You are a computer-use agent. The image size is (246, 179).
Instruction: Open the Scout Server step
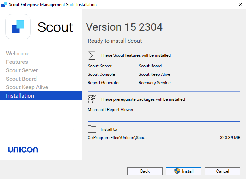[22, 70]
